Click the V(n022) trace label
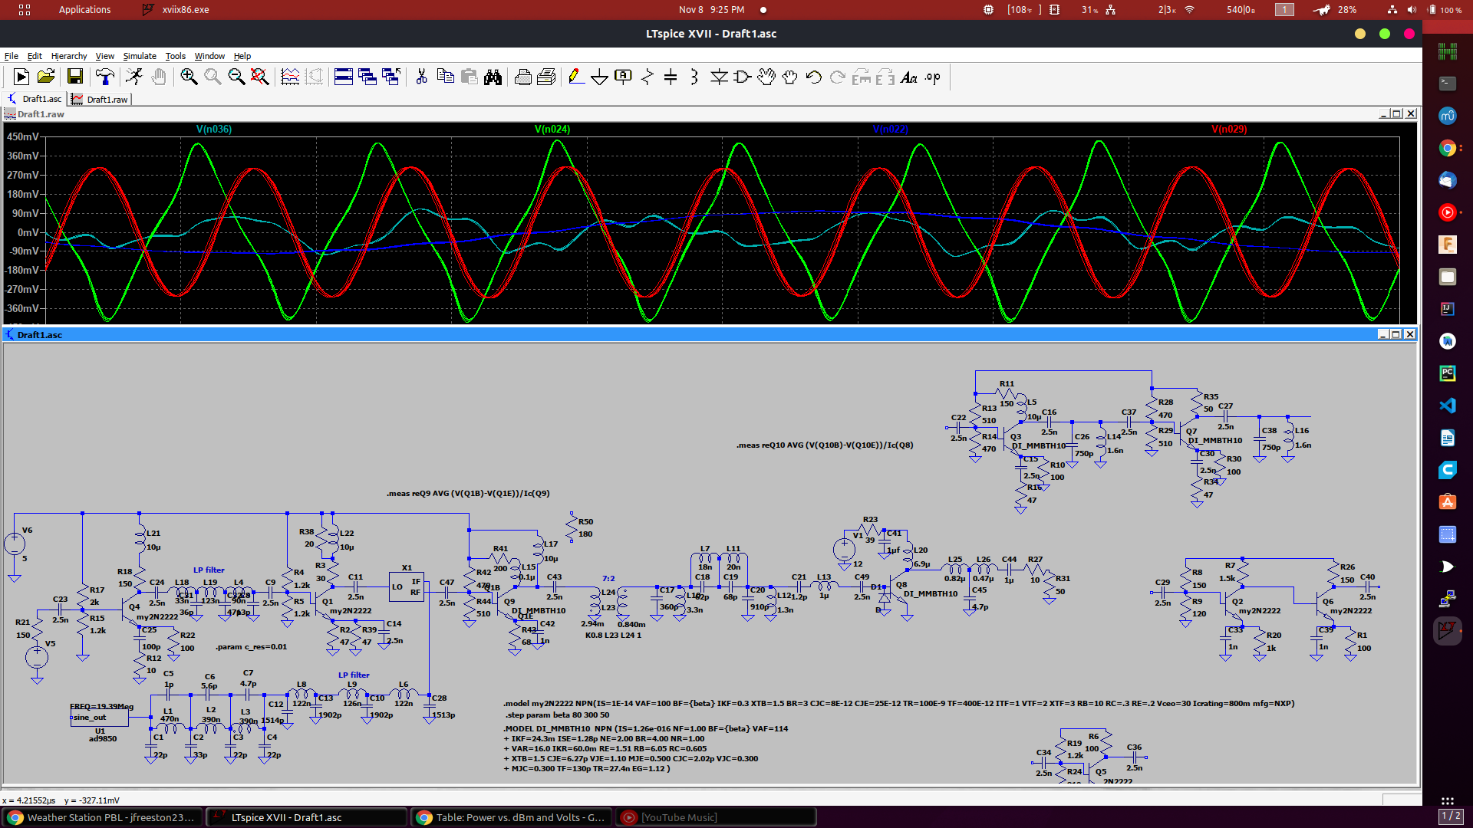Image resolution: width=1473 pixels, height=828 pixels. [x=891, y=129]
